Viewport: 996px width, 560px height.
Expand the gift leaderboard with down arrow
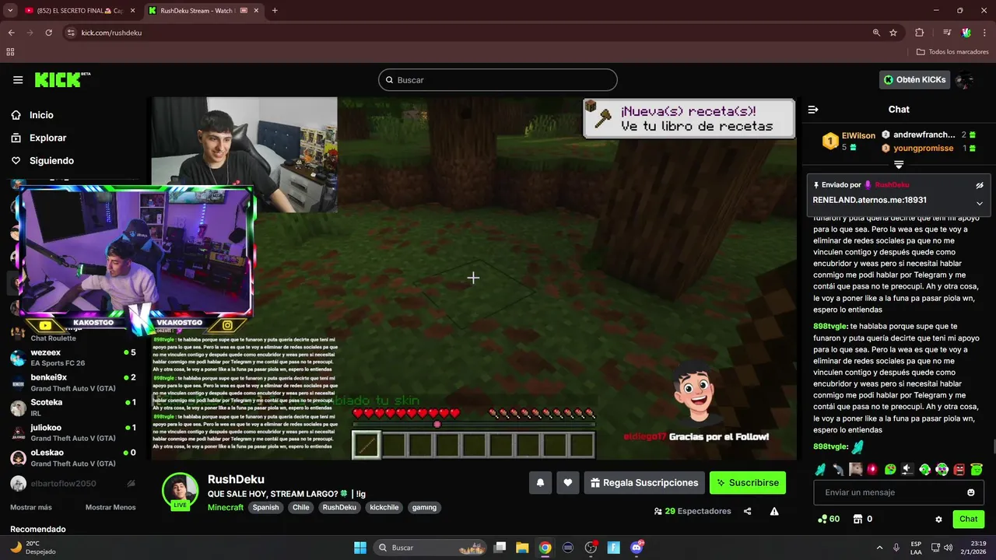click(899, 164)
